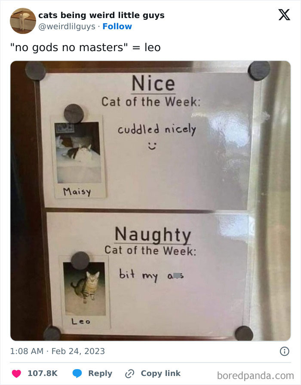
Task: Click the account name cats being weird little guys
Action: (x=101, y=15)
